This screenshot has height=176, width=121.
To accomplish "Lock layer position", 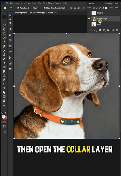I will coord(100,8).
